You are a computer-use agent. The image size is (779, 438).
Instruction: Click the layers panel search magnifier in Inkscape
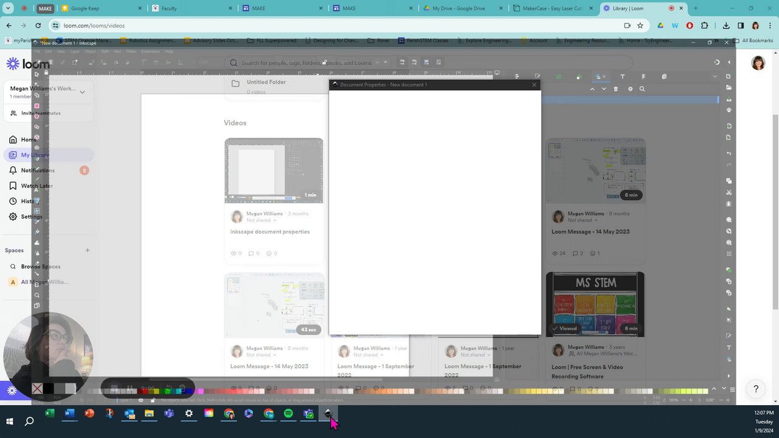(641, 89)
